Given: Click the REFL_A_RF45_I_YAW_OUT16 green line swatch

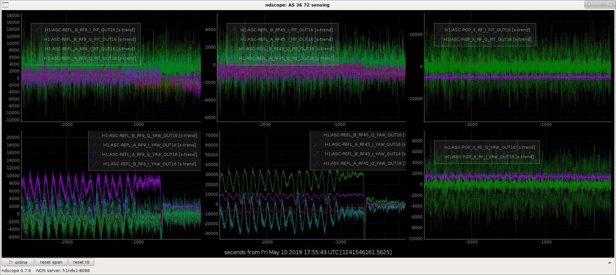Looking at the screenshot, I should tap(316, 144).
